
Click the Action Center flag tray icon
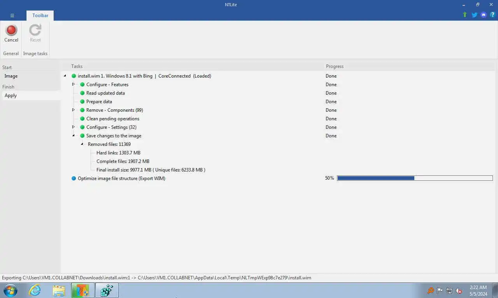click(440, 291)
